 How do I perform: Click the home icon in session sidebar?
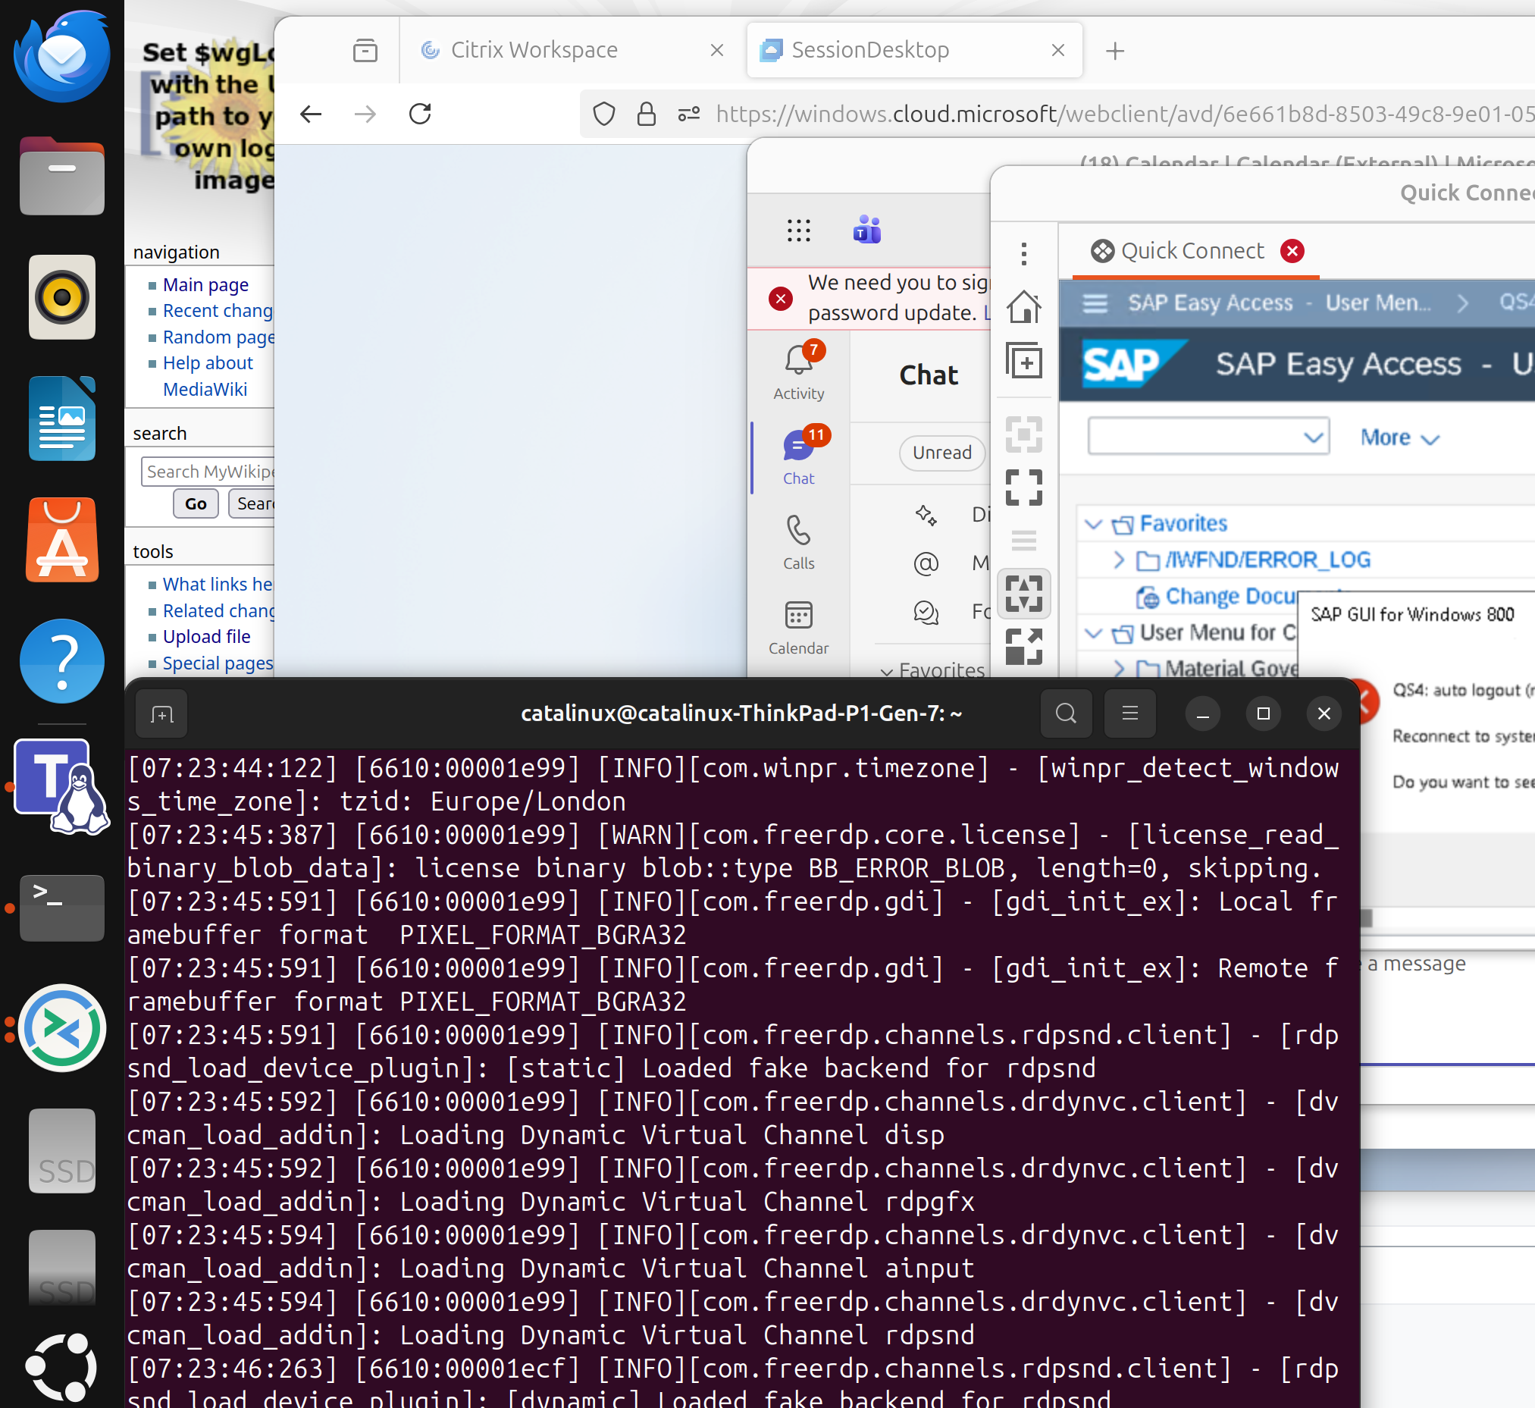coord(1023,307)
